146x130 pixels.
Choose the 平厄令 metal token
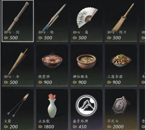[x=121, y=109]
